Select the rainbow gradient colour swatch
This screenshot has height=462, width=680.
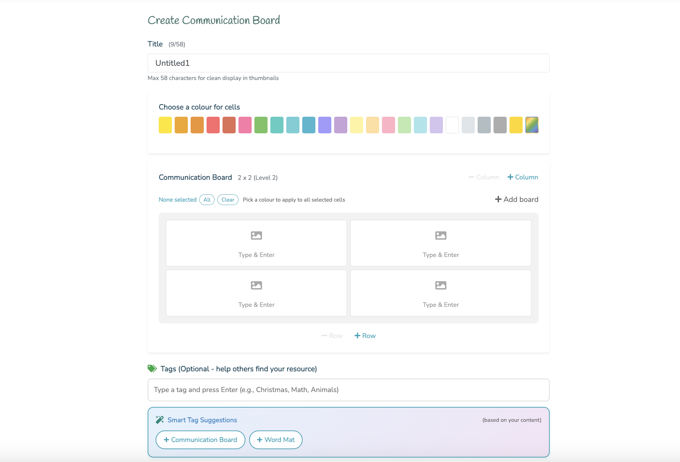coord(532,125)
